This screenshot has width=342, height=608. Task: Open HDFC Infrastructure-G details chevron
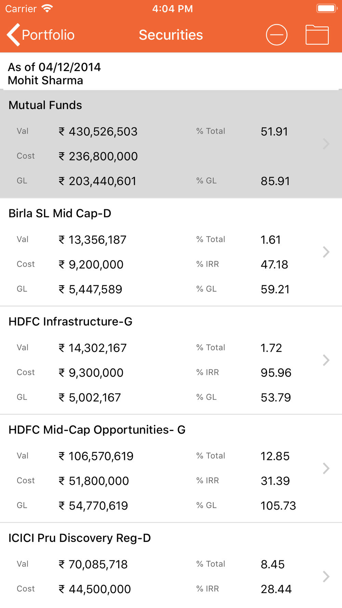326,360
